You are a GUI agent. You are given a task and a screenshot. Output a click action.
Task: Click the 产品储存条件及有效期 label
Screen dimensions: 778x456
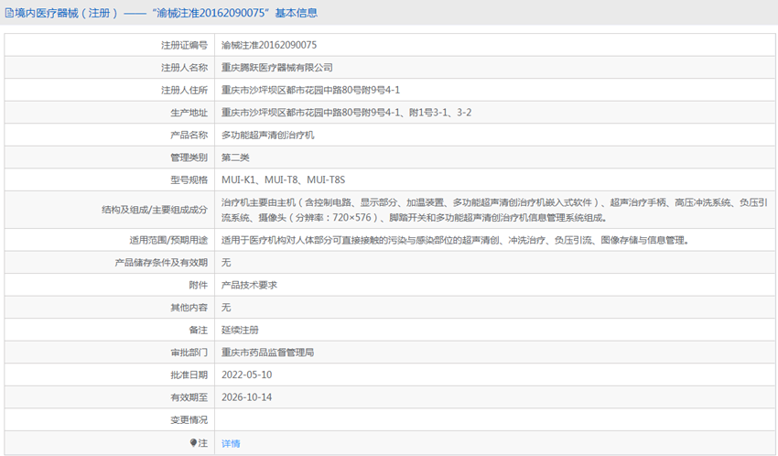[161, 263]
